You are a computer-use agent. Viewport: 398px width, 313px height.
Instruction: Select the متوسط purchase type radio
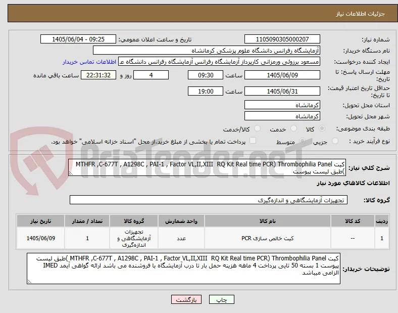click(x=302, y=141)
